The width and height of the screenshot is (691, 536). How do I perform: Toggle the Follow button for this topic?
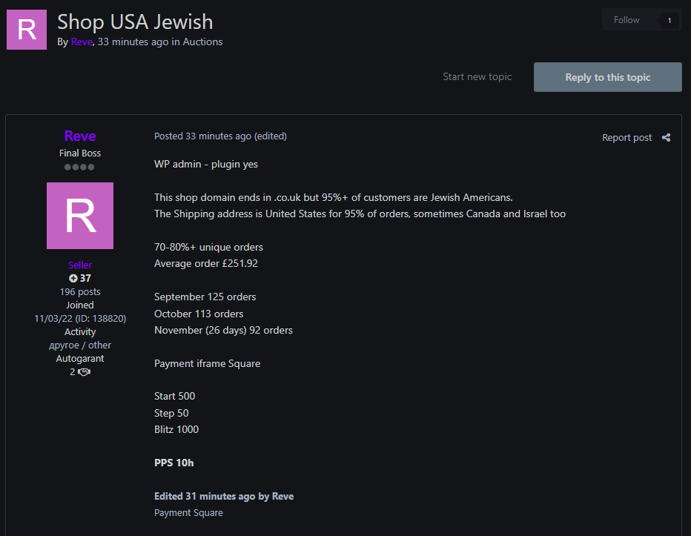(626, 20)
